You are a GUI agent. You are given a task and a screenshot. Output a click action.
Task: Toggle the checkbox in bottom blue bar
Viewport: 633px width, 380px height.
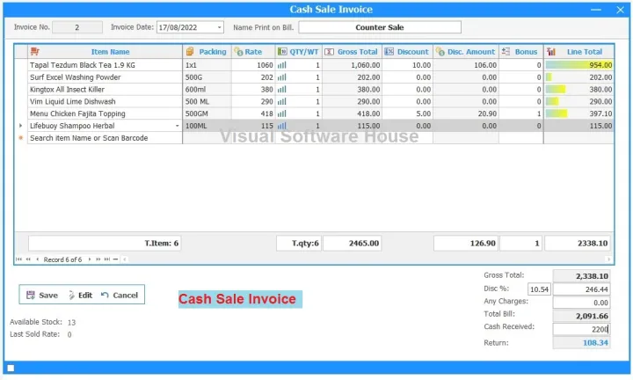[11, 368]
